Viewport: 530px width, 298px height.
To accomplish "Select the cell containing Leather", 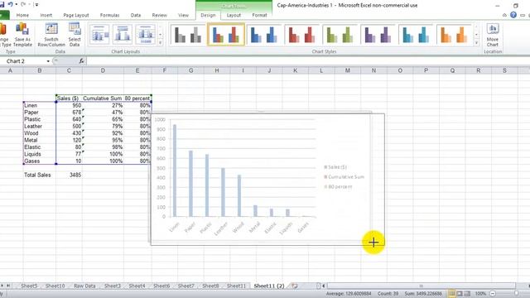I will click(x=40, y=127).
